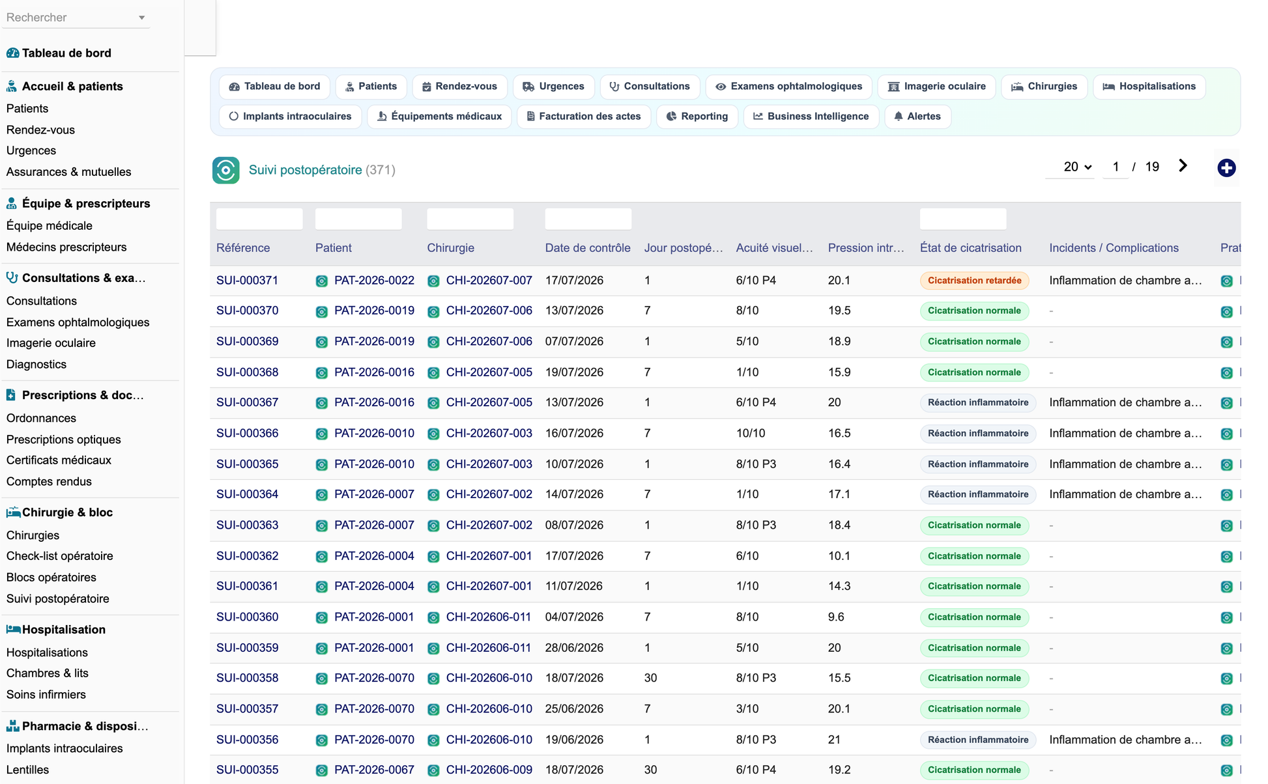1268x784 pixels.
Task: Click practitioner icon in SUI-000356 row
Action: coord(1226,740)
